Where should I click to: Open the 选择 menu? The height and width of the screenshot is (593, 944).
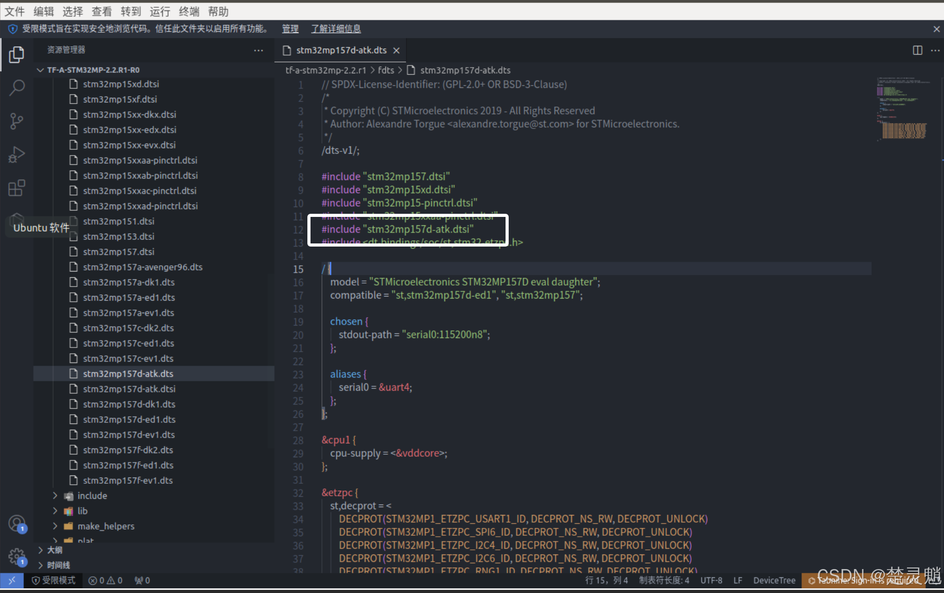73,11
